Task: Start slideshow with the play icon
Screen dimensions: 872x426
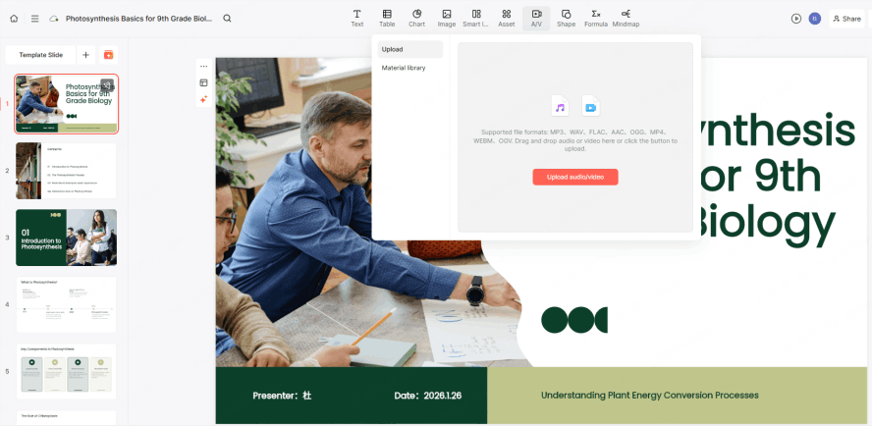Action: [795, 19]
